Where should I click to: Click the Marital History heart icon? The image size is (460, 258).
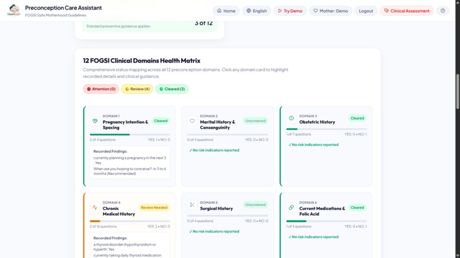[192, 121]
